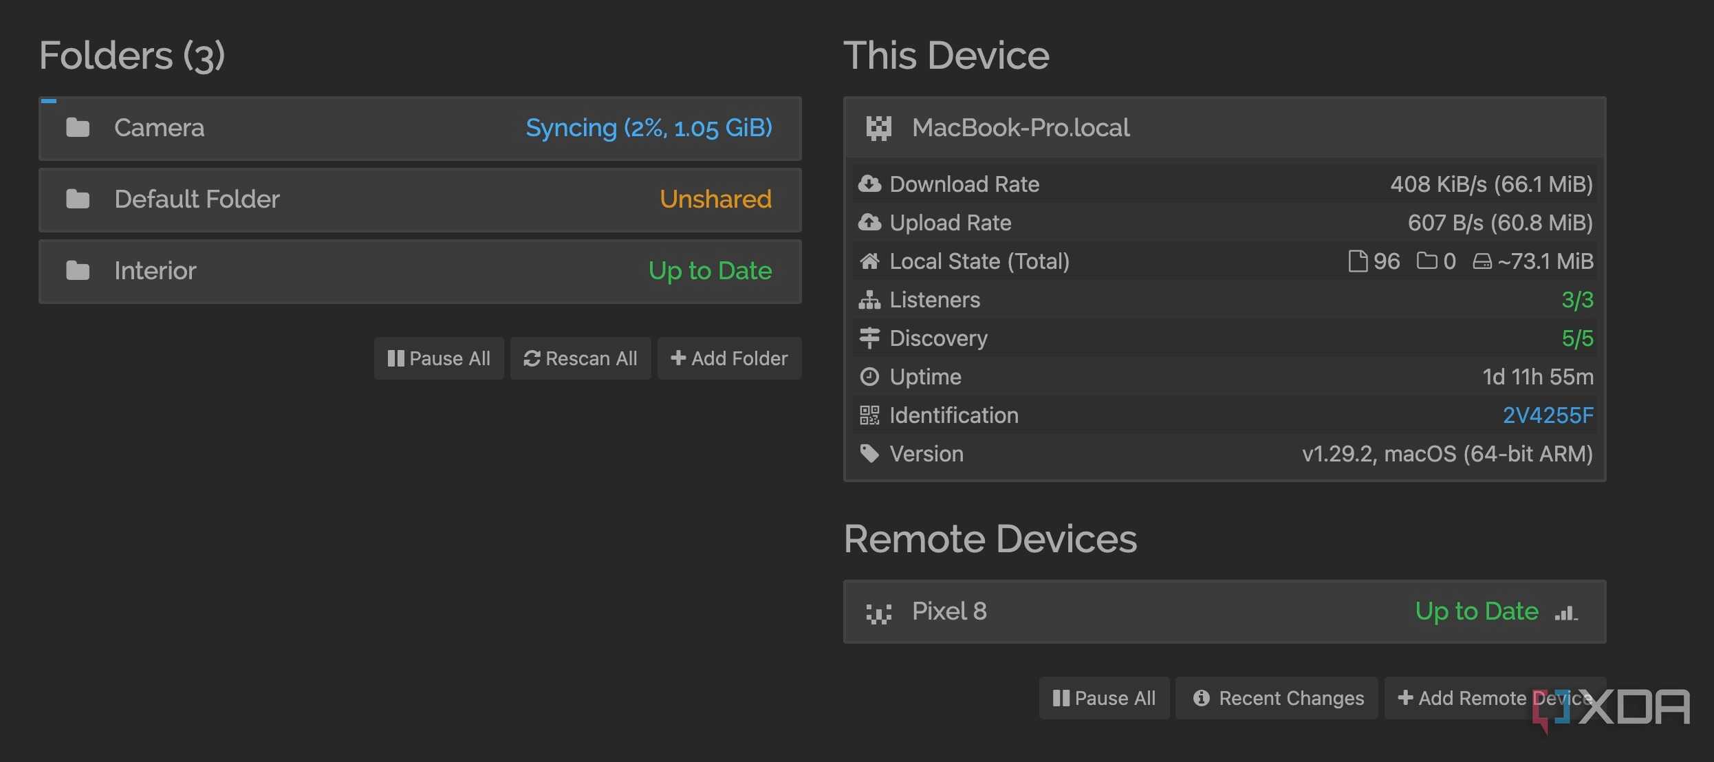Click the Download Rate cloud icon
The width and height of the screenshot is (1714, 762).
tap(869, 184)
